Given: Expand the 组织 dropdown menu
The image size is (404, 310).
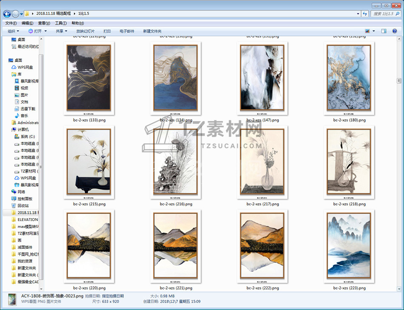Looking at the screenshot, I should [x=13, y=31].
